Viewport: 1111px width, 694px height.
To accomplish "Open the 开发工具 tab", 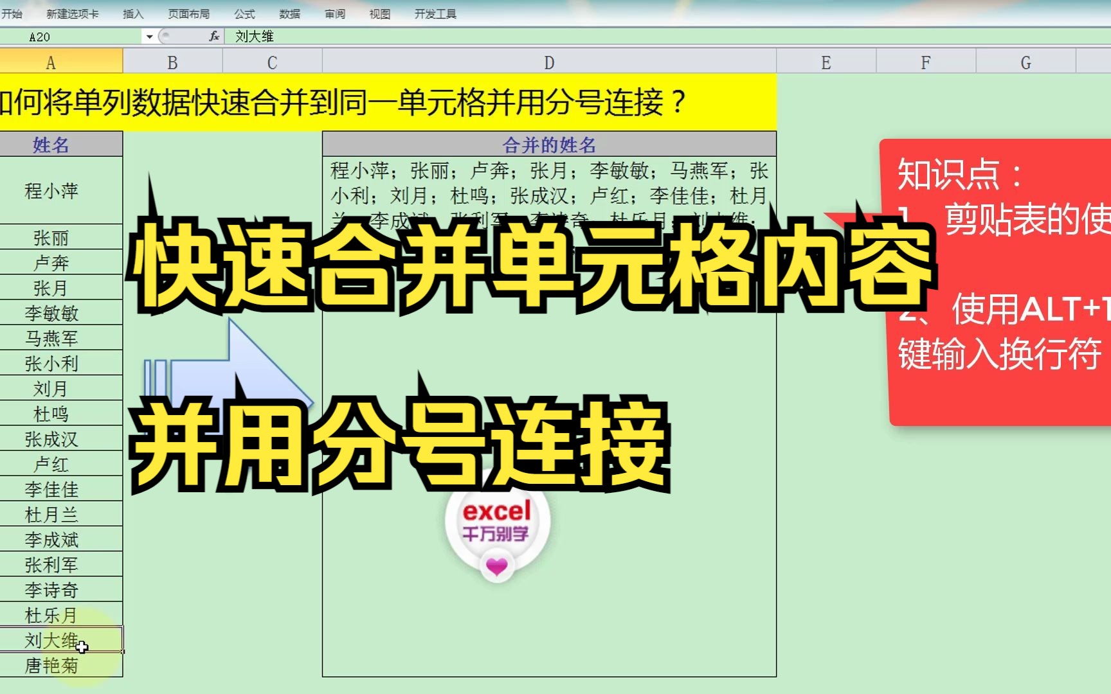I will (x=435, y=13).
